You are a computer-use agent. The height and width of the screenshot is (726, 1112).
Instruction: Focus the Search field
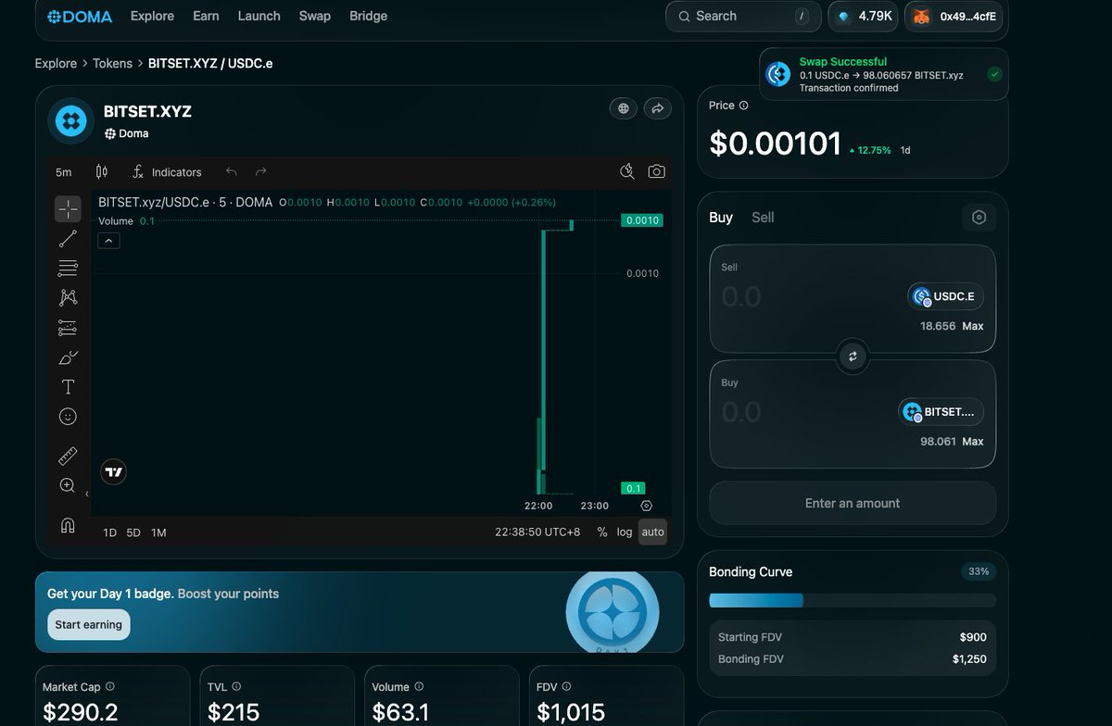(x=744, y=17)
